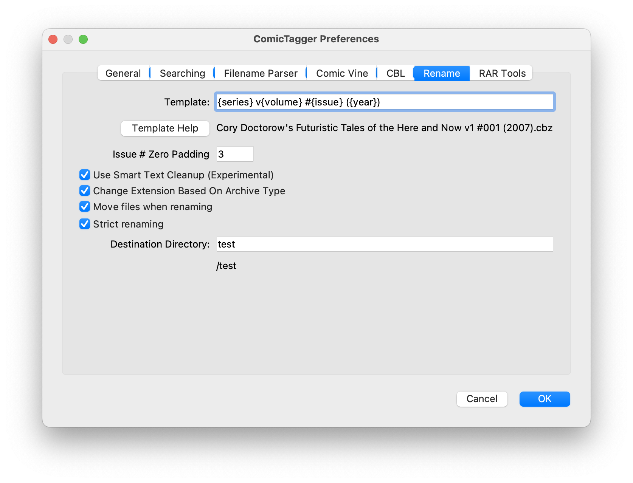
Task: Select the Filename Parser tab
Action: [260, 73]
